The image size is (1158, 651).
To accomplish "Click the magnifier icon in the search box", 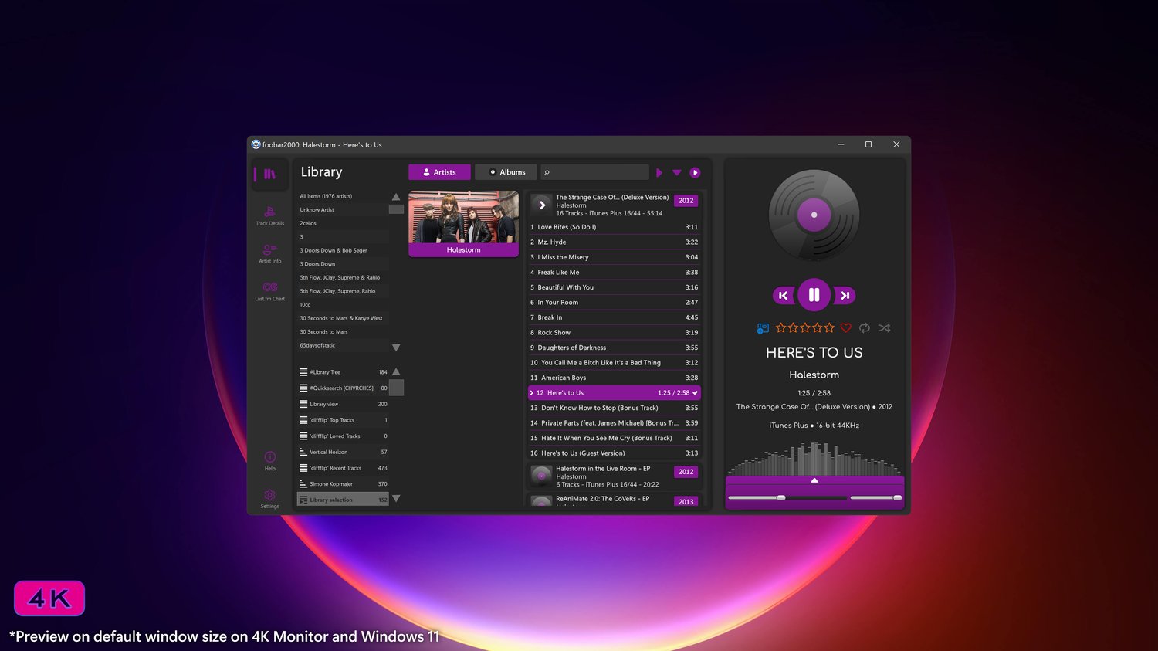I will 547,172.
